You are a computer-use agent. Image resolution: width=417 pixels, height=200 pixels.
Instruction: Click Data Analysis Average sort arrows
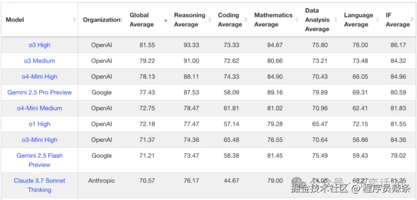(x=336, y=20)
